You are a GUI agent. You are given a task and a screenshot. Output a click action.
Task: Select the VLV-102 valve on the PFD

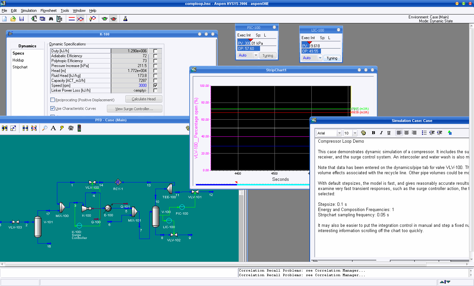point(174,235)
